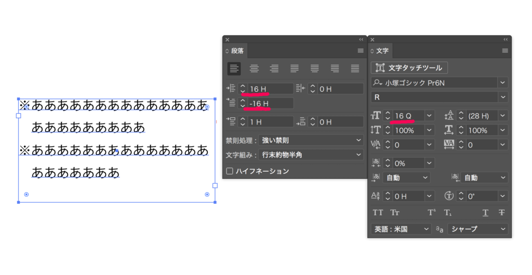The image size is (532, 275).
Task: Toggle strikethrough text formatting
Action: click(501, 213)
